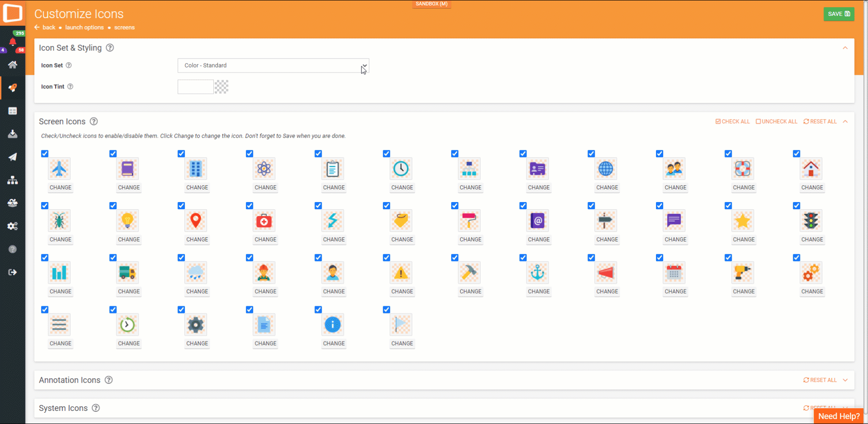868x424 pixels.
Task: Select the warning triangle icon
Action: [x=401, y=273]
